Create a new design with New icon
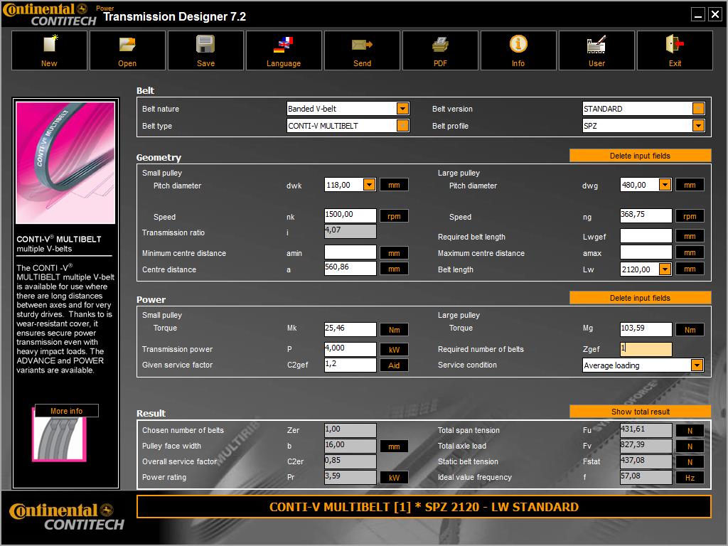This screenshot has height=546, width=728. [x=49, y=50]
